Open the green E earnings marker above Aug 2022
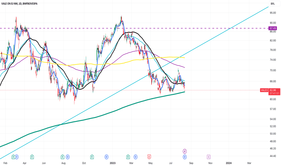Image resolution: width=281 pixels, height=166 pixels. 62,157
